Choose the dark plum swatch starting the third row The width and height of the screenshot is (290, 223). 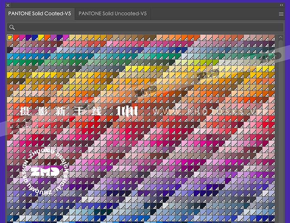pyautogui.click(x=10, y=50)
